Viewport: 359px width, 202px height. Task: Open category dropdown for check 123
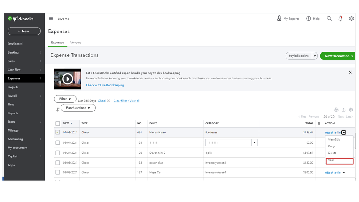click(254, 143)
